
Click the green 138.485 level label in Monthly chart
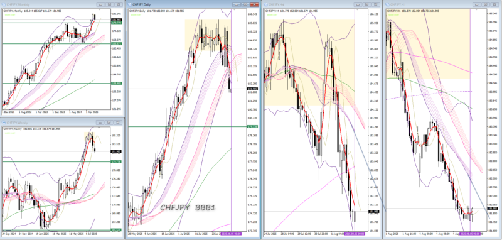(x=116, y=84)
